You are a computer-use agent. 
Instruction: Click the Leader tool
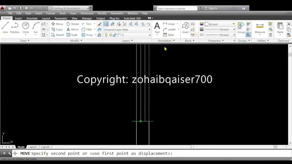170,30
